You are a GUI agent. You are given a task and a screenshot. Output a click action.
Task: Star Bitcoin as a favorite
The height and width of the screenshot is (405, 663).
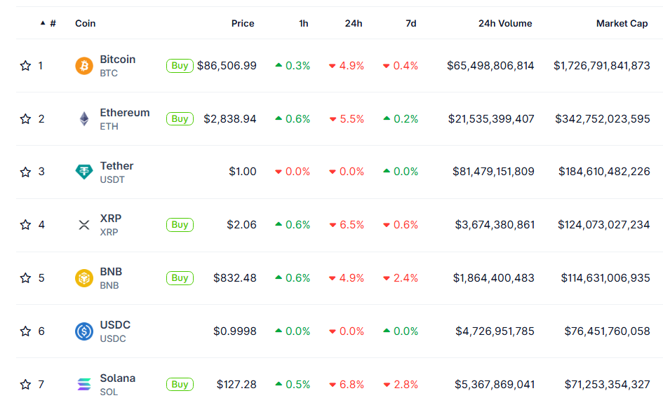[26, 66]
